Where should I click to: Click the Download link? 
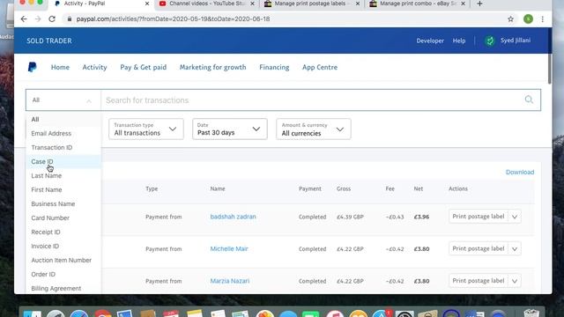point(520,173)
